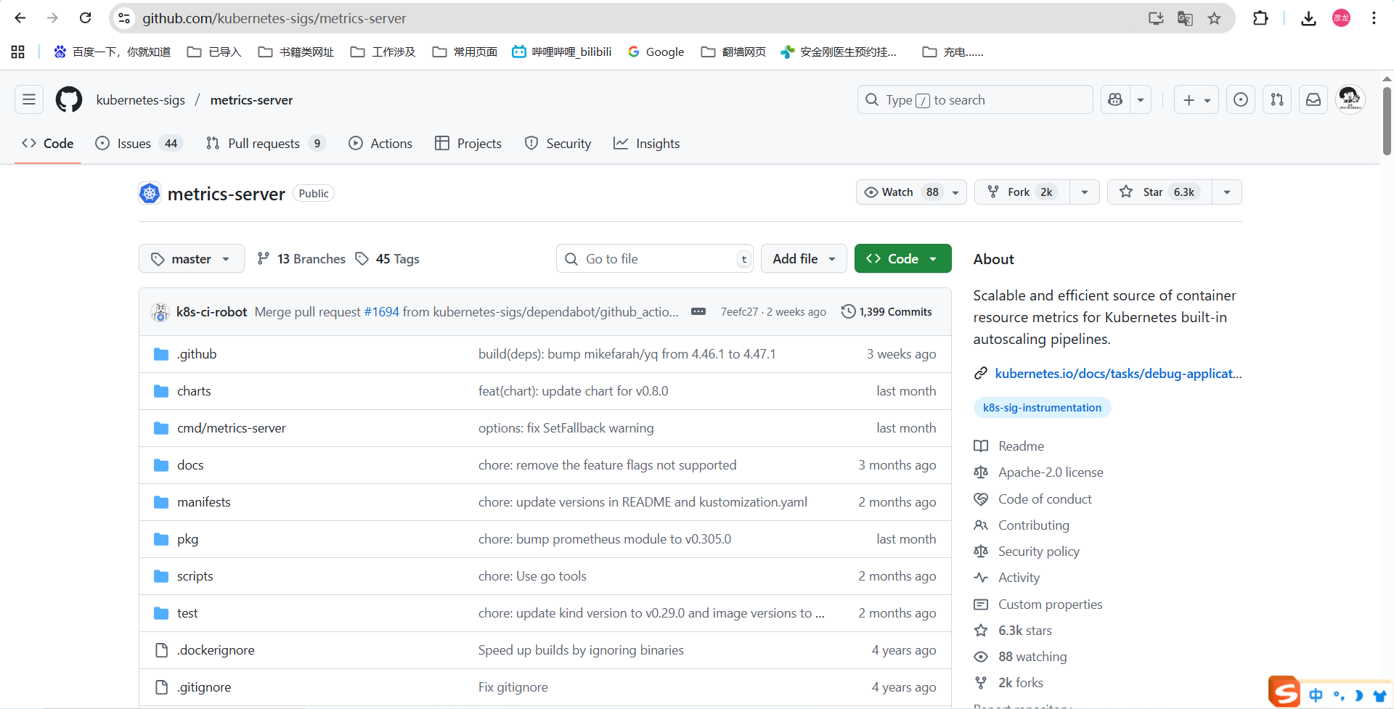The height and width of the screenshot is (709, 1394).
Task: Open the pull requests icon in header
Action: 1277,99
